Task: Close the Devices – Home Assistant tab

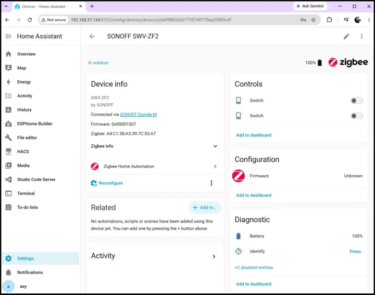Action: [x=81, y=6]
